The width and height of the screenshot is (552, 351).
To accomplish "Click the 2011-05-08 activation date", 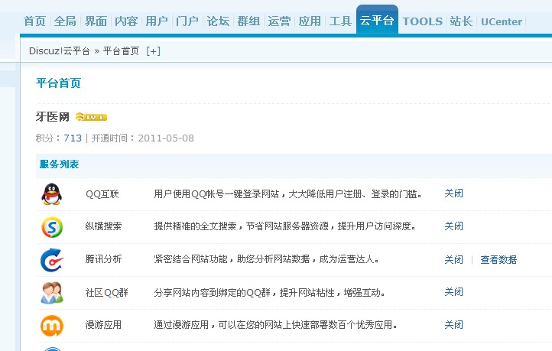I will [x=166, y=138].
